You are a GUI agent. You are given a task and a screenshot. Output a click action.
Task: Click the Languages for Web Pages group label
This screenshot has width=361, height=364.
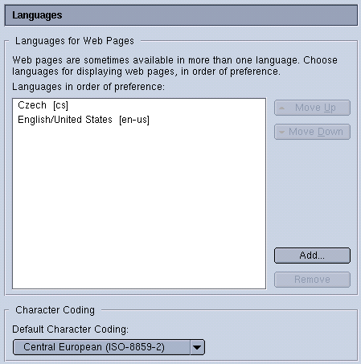click(75, 41)
